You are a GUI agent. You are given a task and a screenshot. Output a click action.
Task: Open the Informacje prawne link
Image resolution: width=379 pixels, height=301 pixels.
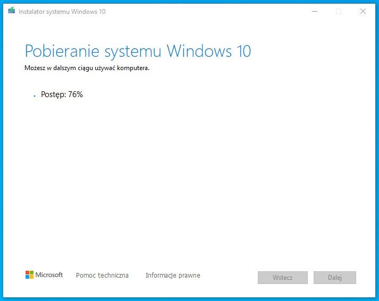click(x=173, y=275)
